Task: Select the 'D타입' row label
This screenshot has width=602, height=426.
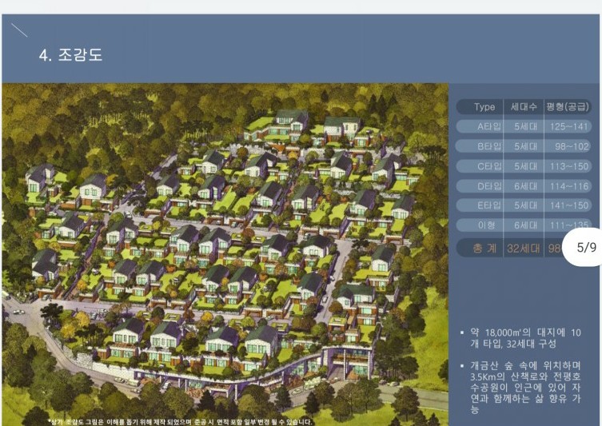Action: [489, 186]
